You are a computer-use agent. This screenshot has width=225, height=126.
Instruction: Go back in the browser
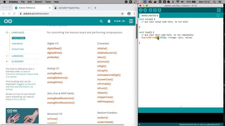click(4, 14)
